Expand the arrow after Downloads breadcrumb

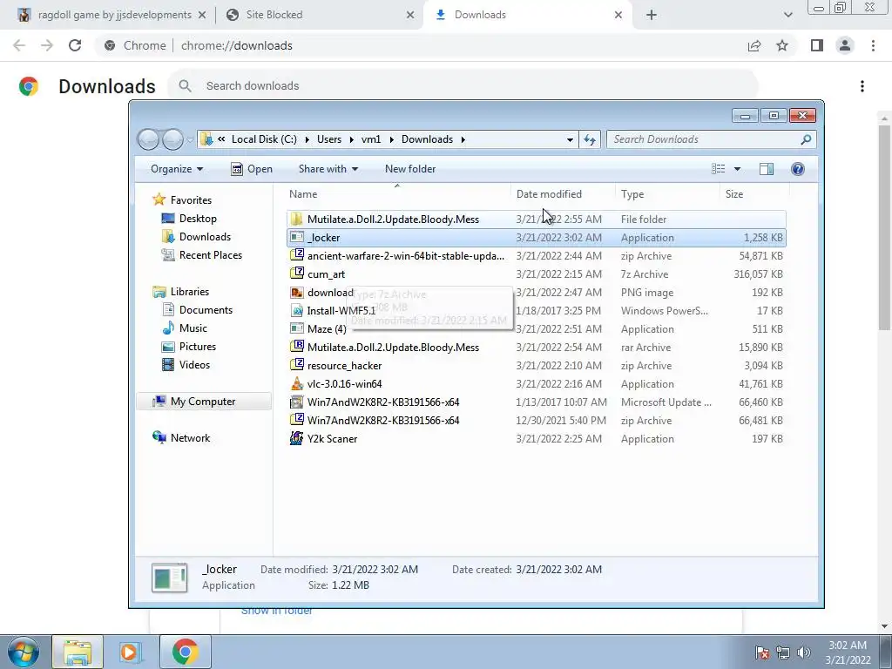(x=463, y=139)
